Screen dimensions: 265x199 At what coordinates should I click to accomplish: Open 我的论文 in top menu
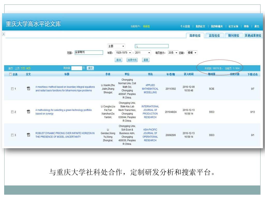pyautogui.click(x=201, y=26)
